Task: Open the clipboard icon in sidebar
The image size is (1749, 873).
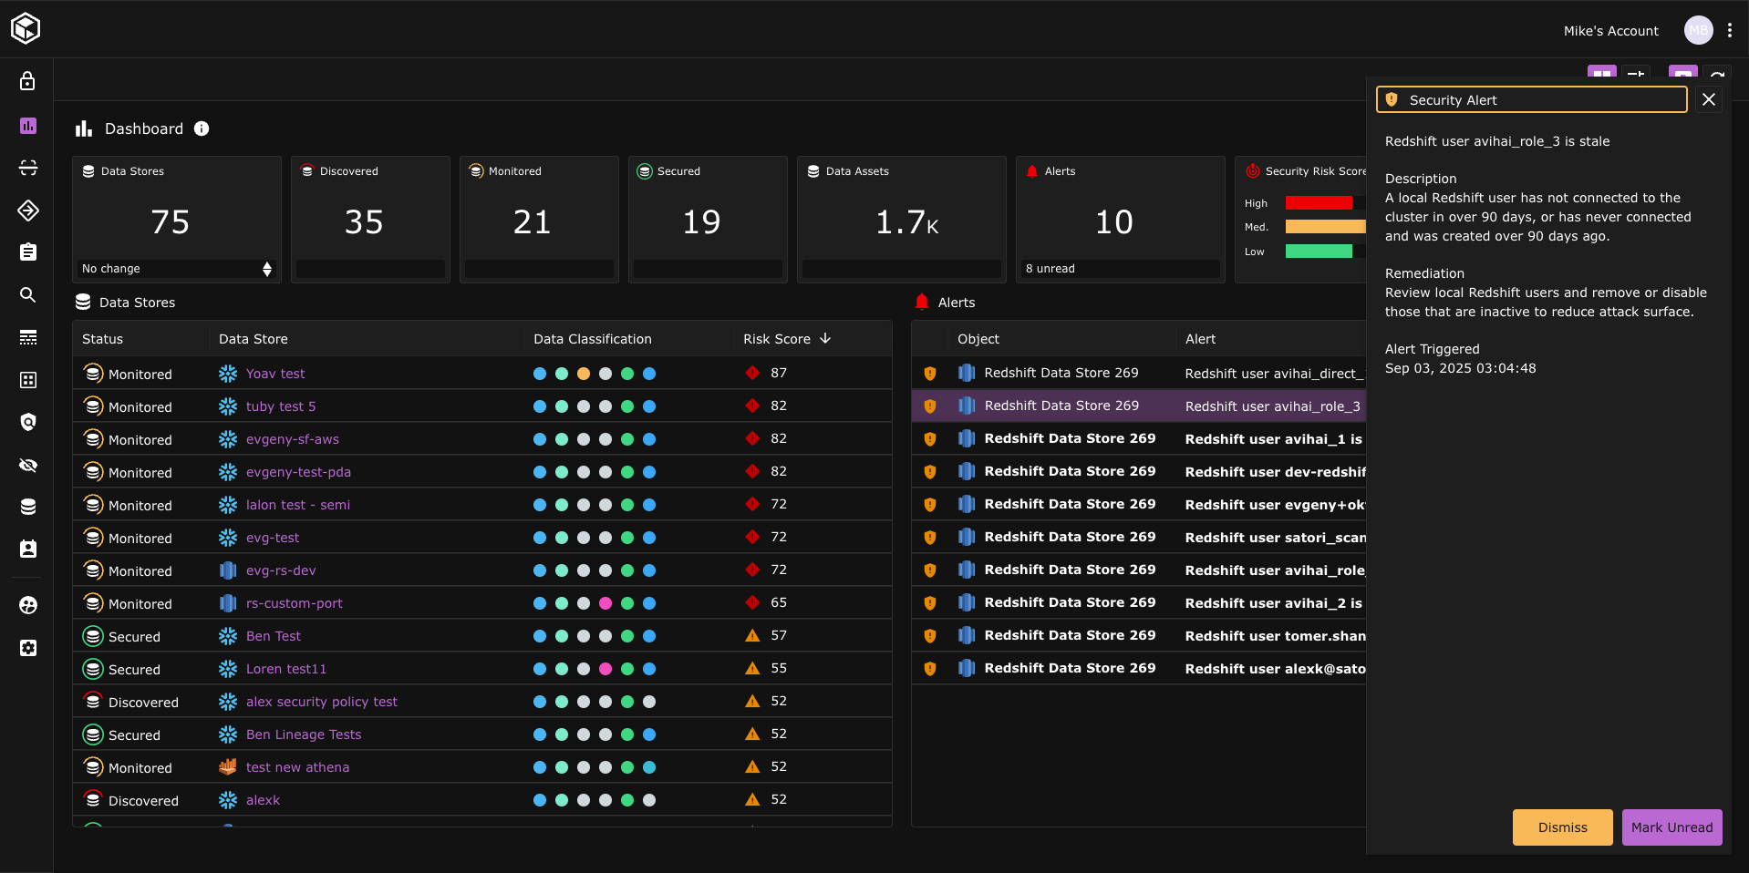Action: pyautogui.click(x=27, y=252)
